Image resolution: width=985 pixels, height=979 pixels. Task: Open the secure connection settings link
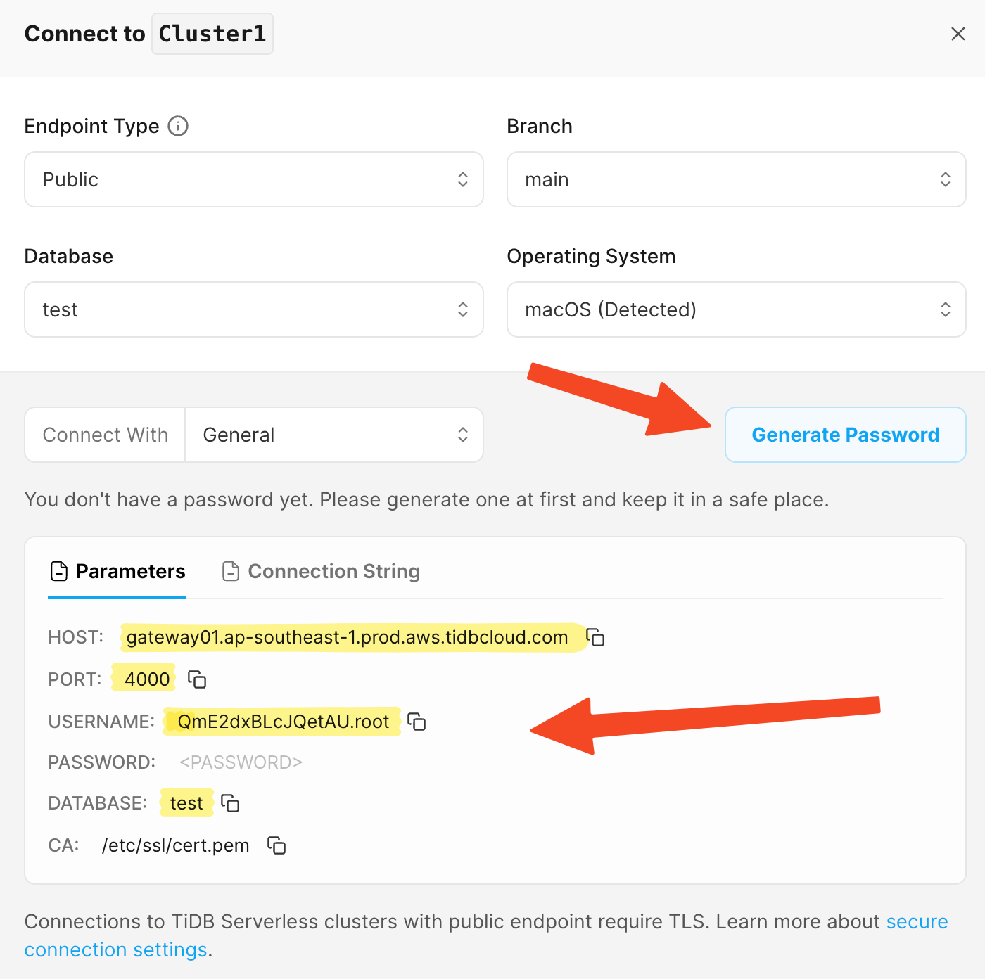point(486,935)
